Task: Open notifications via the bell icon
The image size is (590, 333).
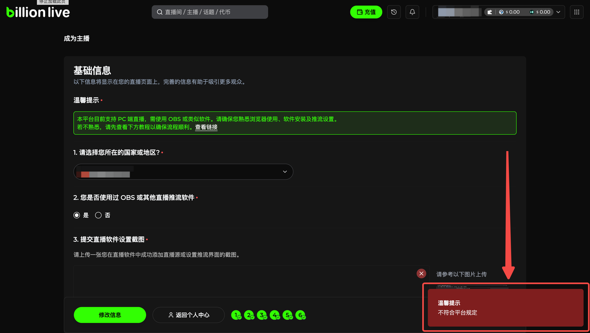Action: click(x=413, y=12)
